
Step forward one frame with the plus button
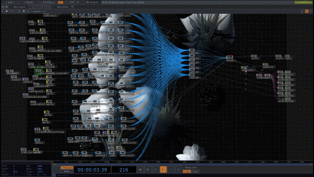179,170
